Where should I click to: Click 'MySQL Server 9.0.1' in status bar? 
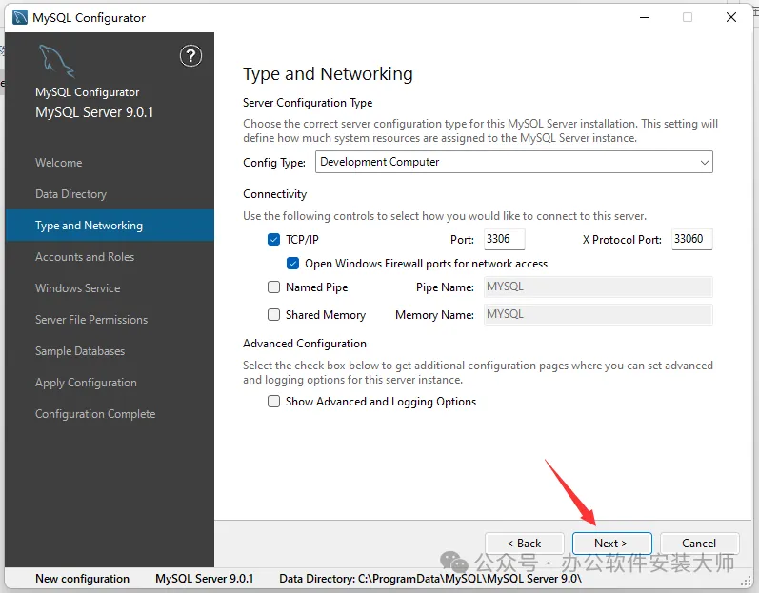204,579
